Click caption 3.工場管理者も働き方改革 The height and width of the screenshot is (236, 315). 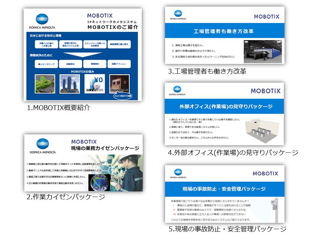(x=207, y=71)
